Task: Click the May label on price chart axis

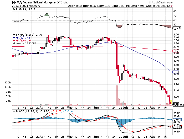Action: pyautogui.click(x=69, y=108)
